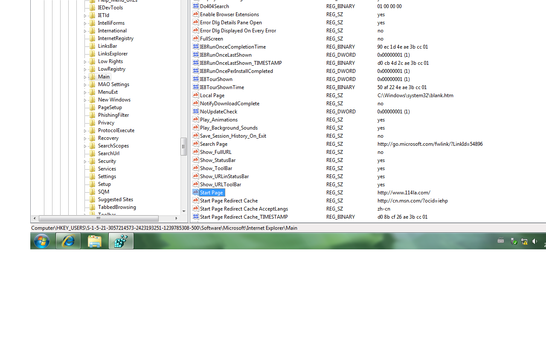
Task: Expand the Security tree node
Action: [85, 162]
